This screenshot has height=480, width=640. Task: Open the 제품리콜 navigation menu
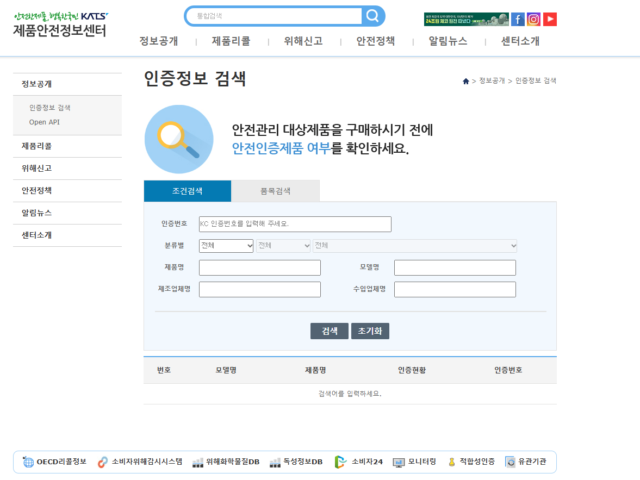232,41
